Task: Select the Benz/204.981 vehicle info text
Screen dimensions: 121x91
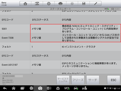Action: [8, 80]
